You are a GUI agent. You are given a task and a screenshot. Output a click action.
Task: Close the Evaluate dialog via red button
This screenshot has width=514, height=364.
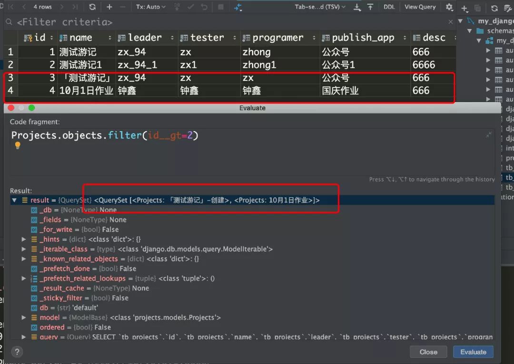(x=11, y=108)
